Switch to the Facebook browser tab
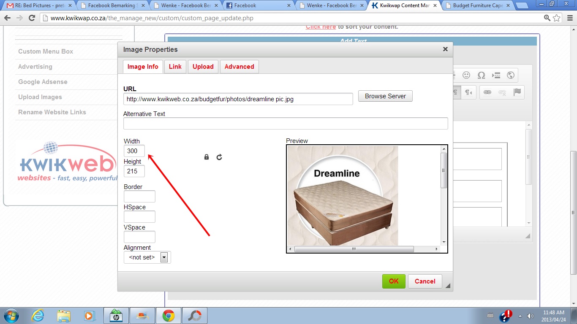Viewport: 577px width, 324px height. [x=259, y=5]
